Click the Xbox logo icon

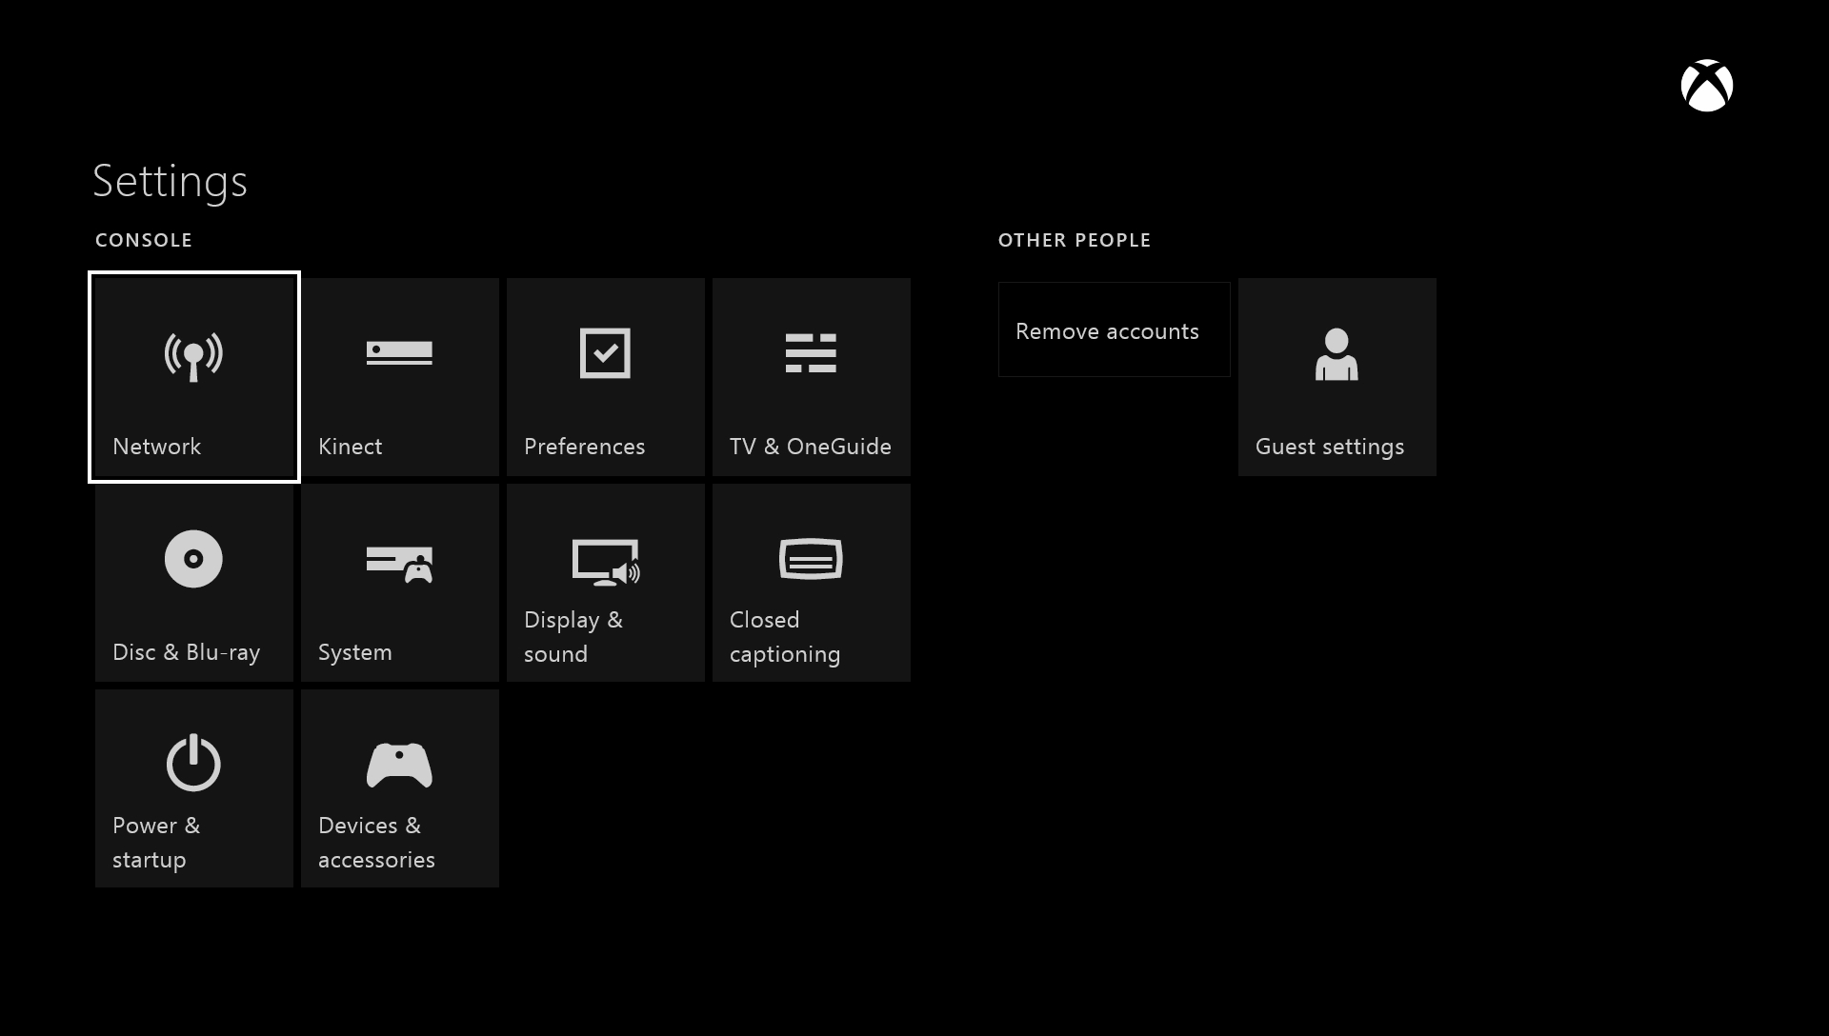pyautogui.click(x=1707, y=86)
